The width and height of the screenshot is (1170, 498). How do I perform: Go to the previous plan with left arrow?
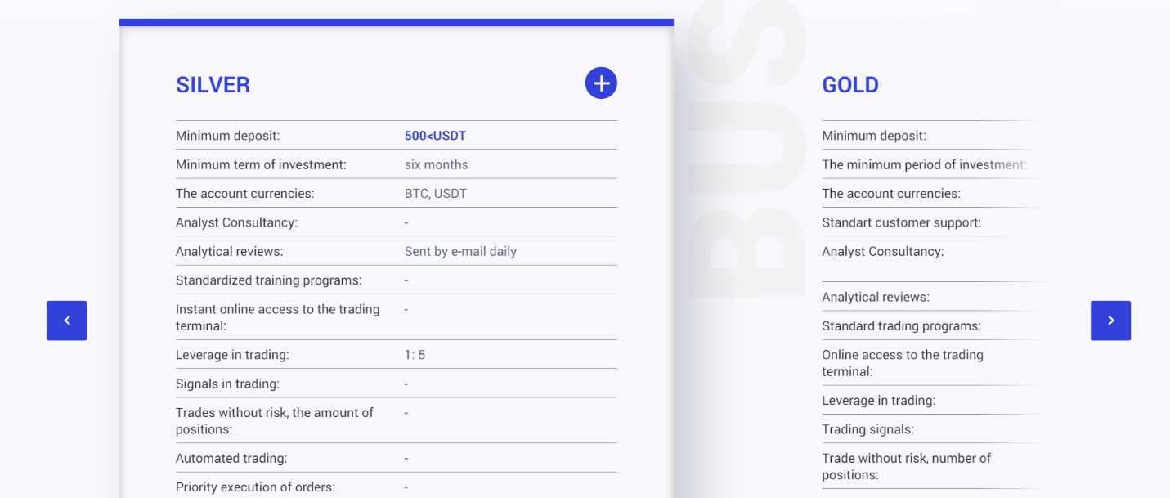(67, 321)
